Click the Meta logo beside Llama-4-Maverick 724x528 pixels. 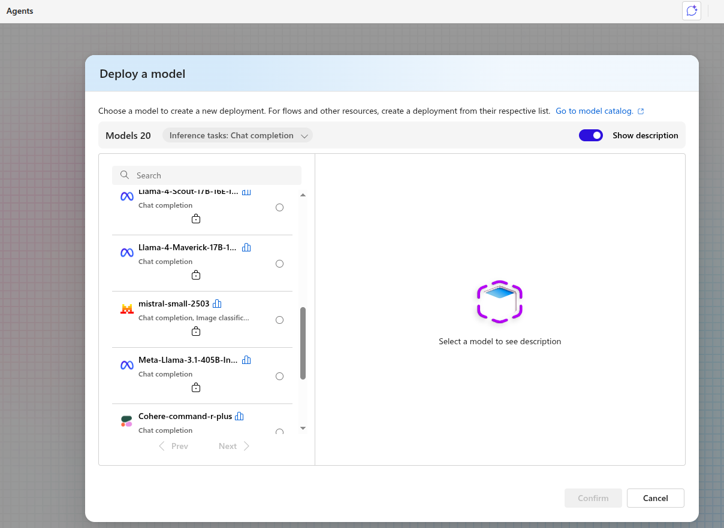(x=126, y=253)
